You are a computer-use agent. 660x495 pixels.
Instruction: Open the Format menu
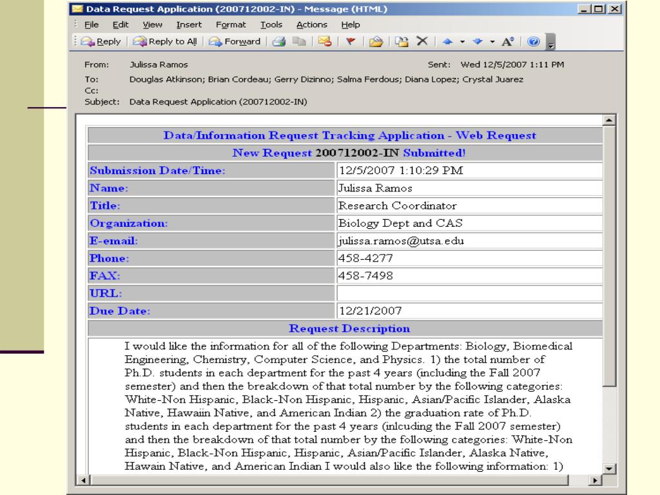tap(231, 25)
